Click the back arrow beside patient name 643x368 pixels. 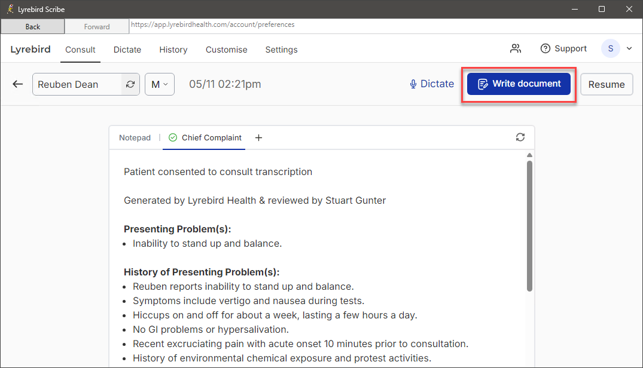pyautogui.click(x=17, y=84)
